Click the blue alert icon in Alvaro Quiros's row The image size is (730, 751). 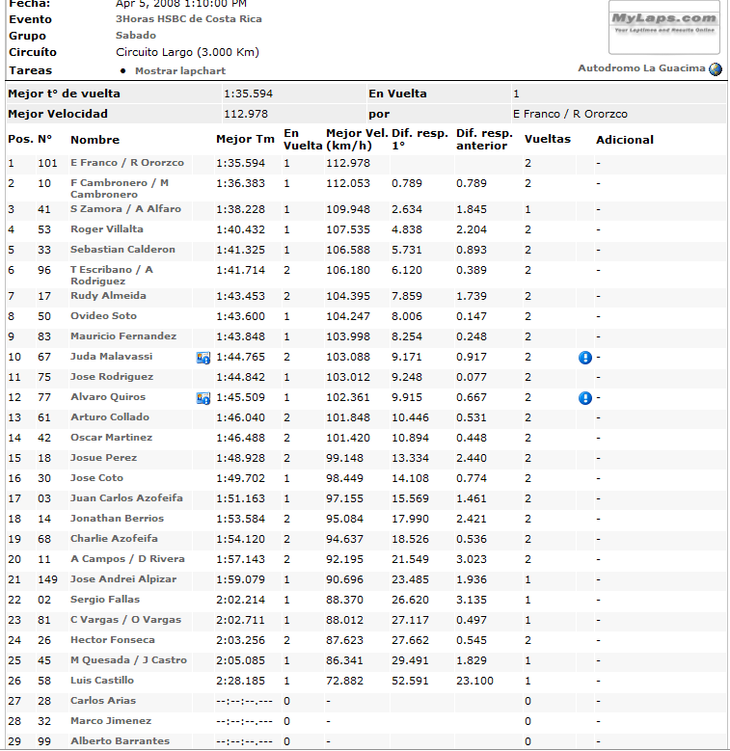click(584, 398)
